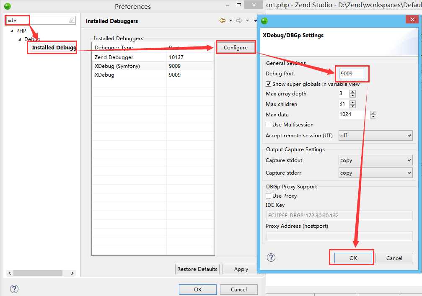Click the back arrow in Preferences header
Image resolution: width=422 pixels, height=296 pixels.
pyautogui.click(x=222, y=21)
